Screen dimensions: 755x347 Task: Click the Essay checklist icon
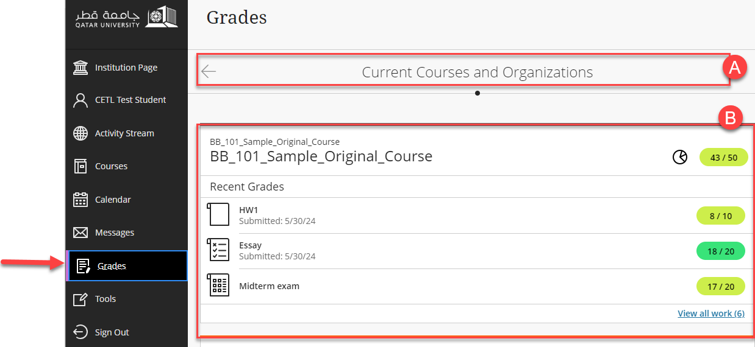(x=218, y=250)
